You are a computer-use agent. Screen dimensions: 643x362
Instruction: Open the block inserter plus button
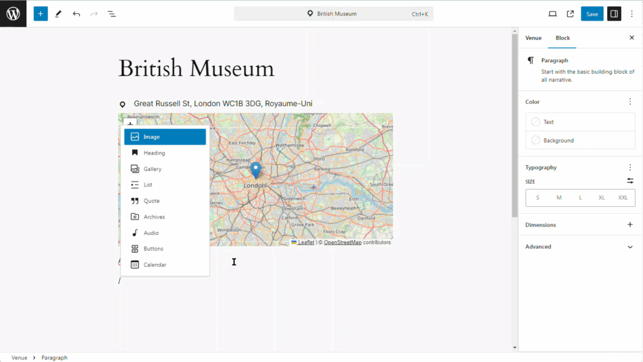coord(41,13)
